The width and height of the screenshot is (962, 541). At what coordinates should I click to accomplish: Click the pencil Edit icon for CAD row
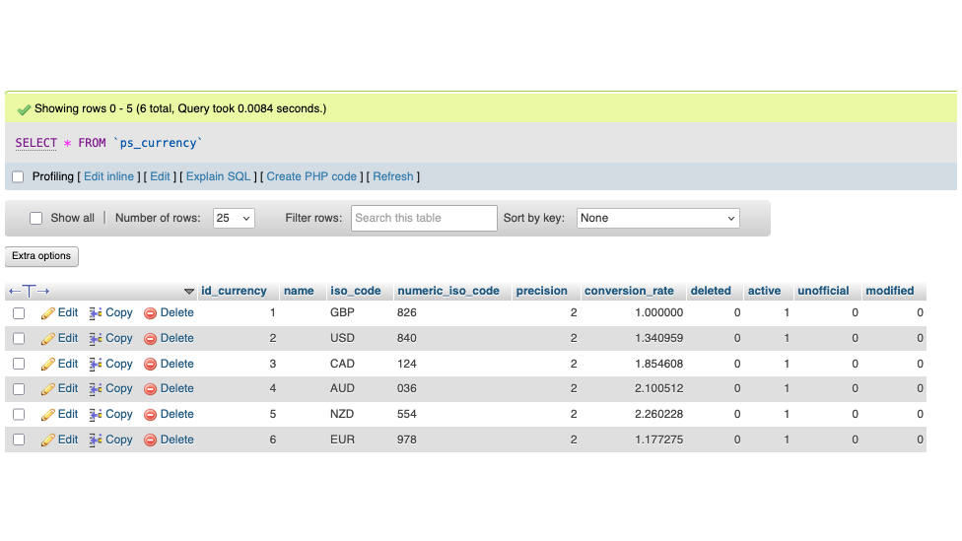[x=48, y=365]
